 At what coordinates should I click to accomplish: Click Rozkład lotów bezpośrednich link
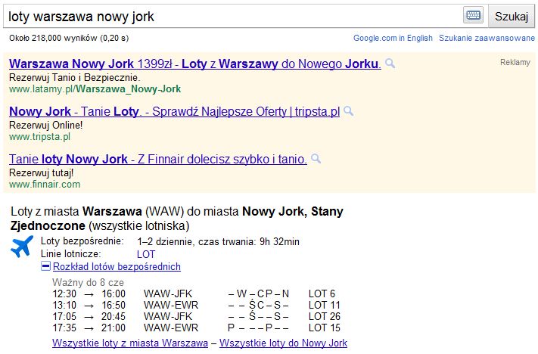[117, 267]
